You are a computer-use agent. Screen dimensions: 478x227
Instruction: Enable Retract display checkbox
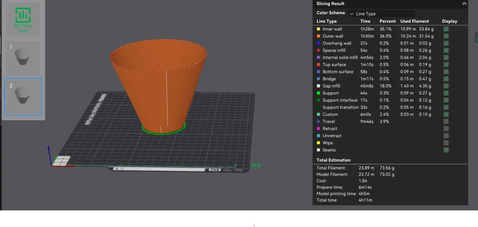(446, 129)
